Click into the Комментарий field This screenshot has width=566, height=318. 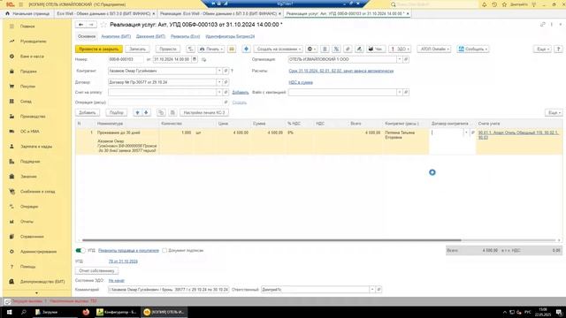[168, 290]
